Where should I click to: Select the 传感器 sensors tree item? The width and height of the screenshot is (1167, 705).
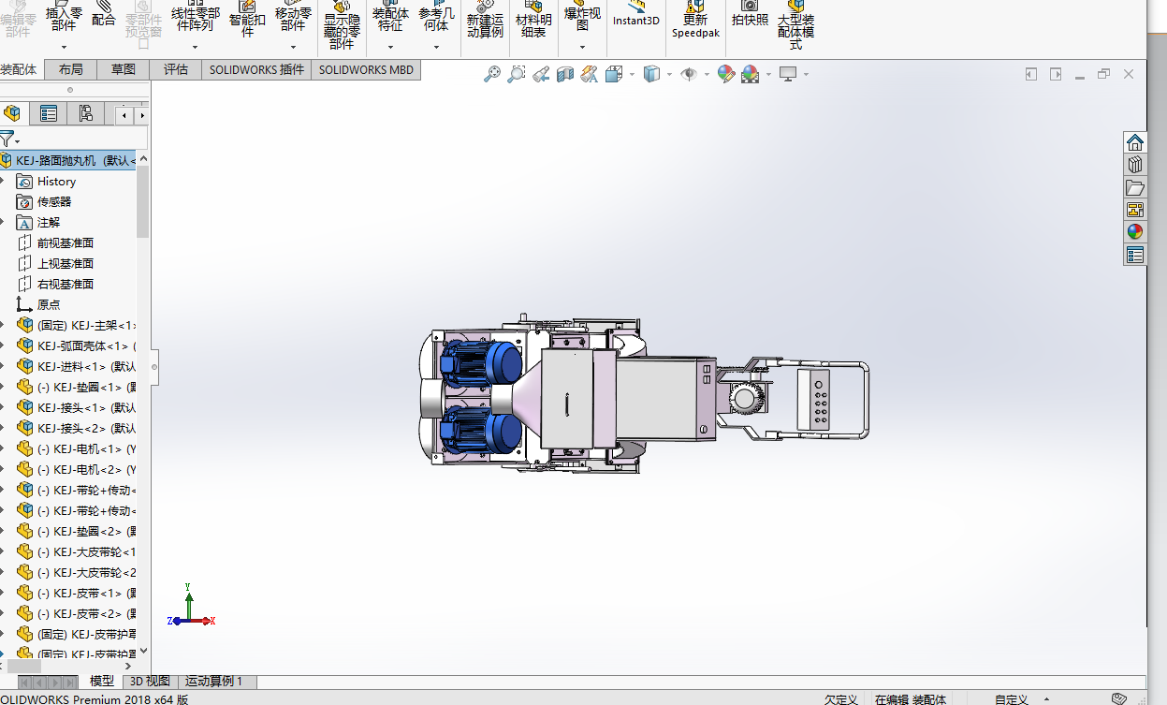(54, 202)
